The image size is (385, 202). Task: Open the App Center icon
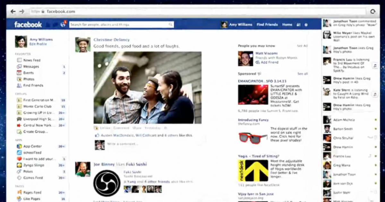coord(19,146)
